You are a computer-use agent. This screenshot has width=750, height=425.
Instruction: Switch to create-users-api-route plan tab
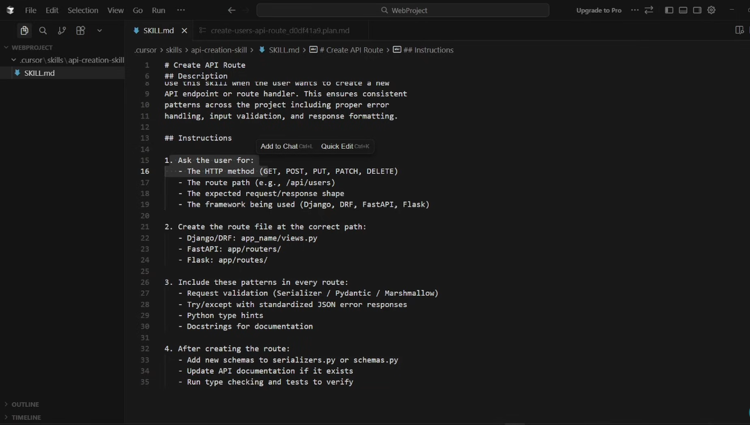pyautogui.click(x=280, y=30)
